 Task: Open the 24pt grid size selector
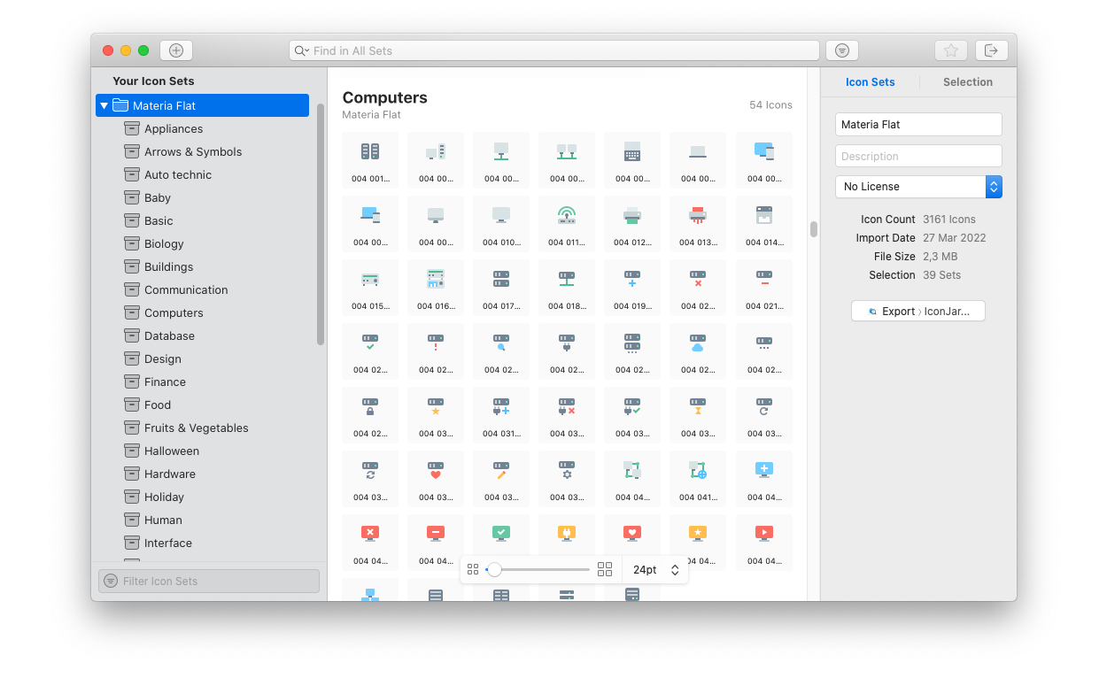tap(655, 570)
